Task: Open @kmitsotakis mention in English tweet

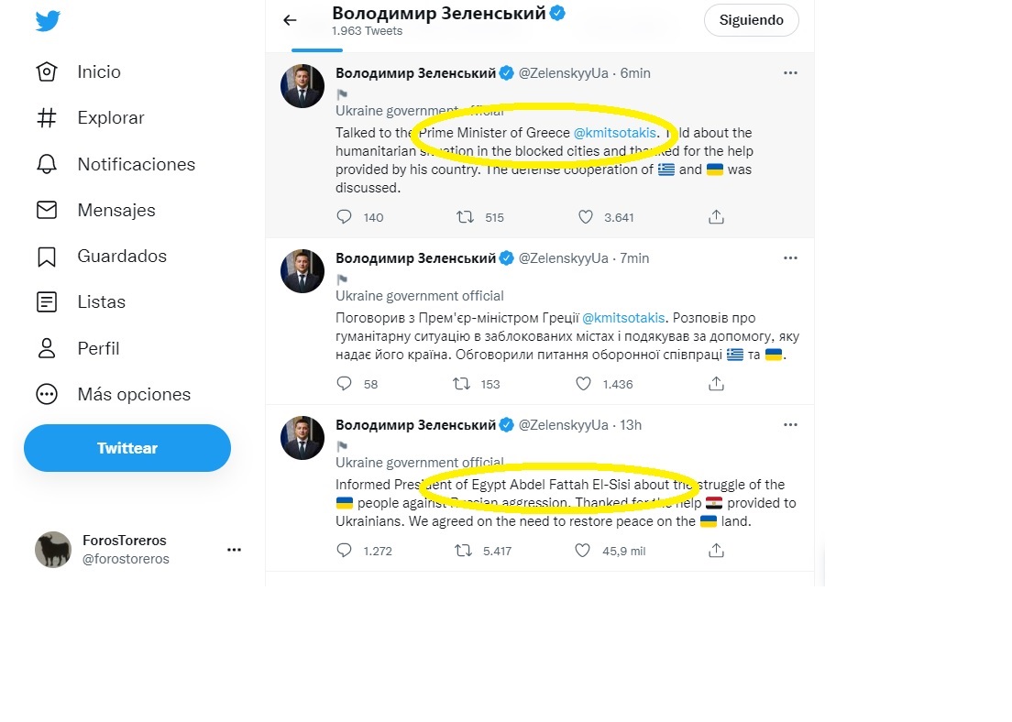Action: coord(615,133)
